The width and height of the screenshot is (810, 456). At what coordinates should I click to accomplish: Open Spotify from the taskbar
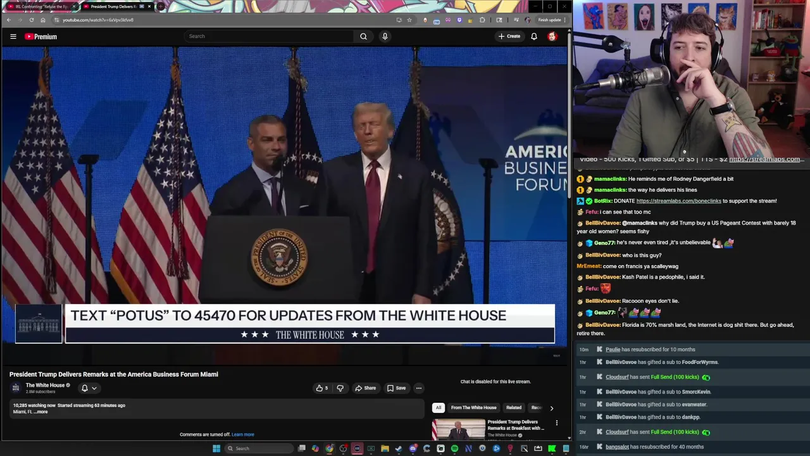(454, 448)
